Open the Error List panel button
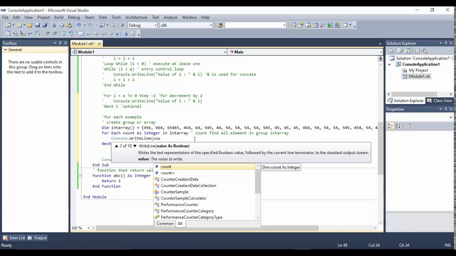This screenshot has width=456, height=256. tap(14, 238)
